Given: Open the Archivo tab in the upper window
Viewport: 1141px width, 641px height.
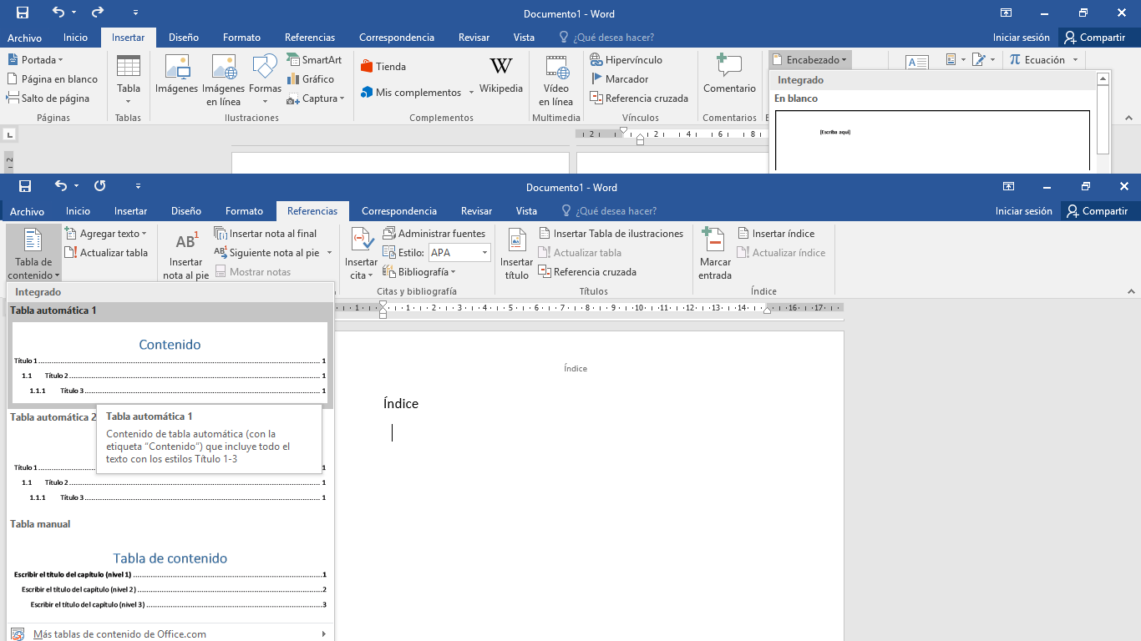Looking at the screenshot, I should click(24, 38).
